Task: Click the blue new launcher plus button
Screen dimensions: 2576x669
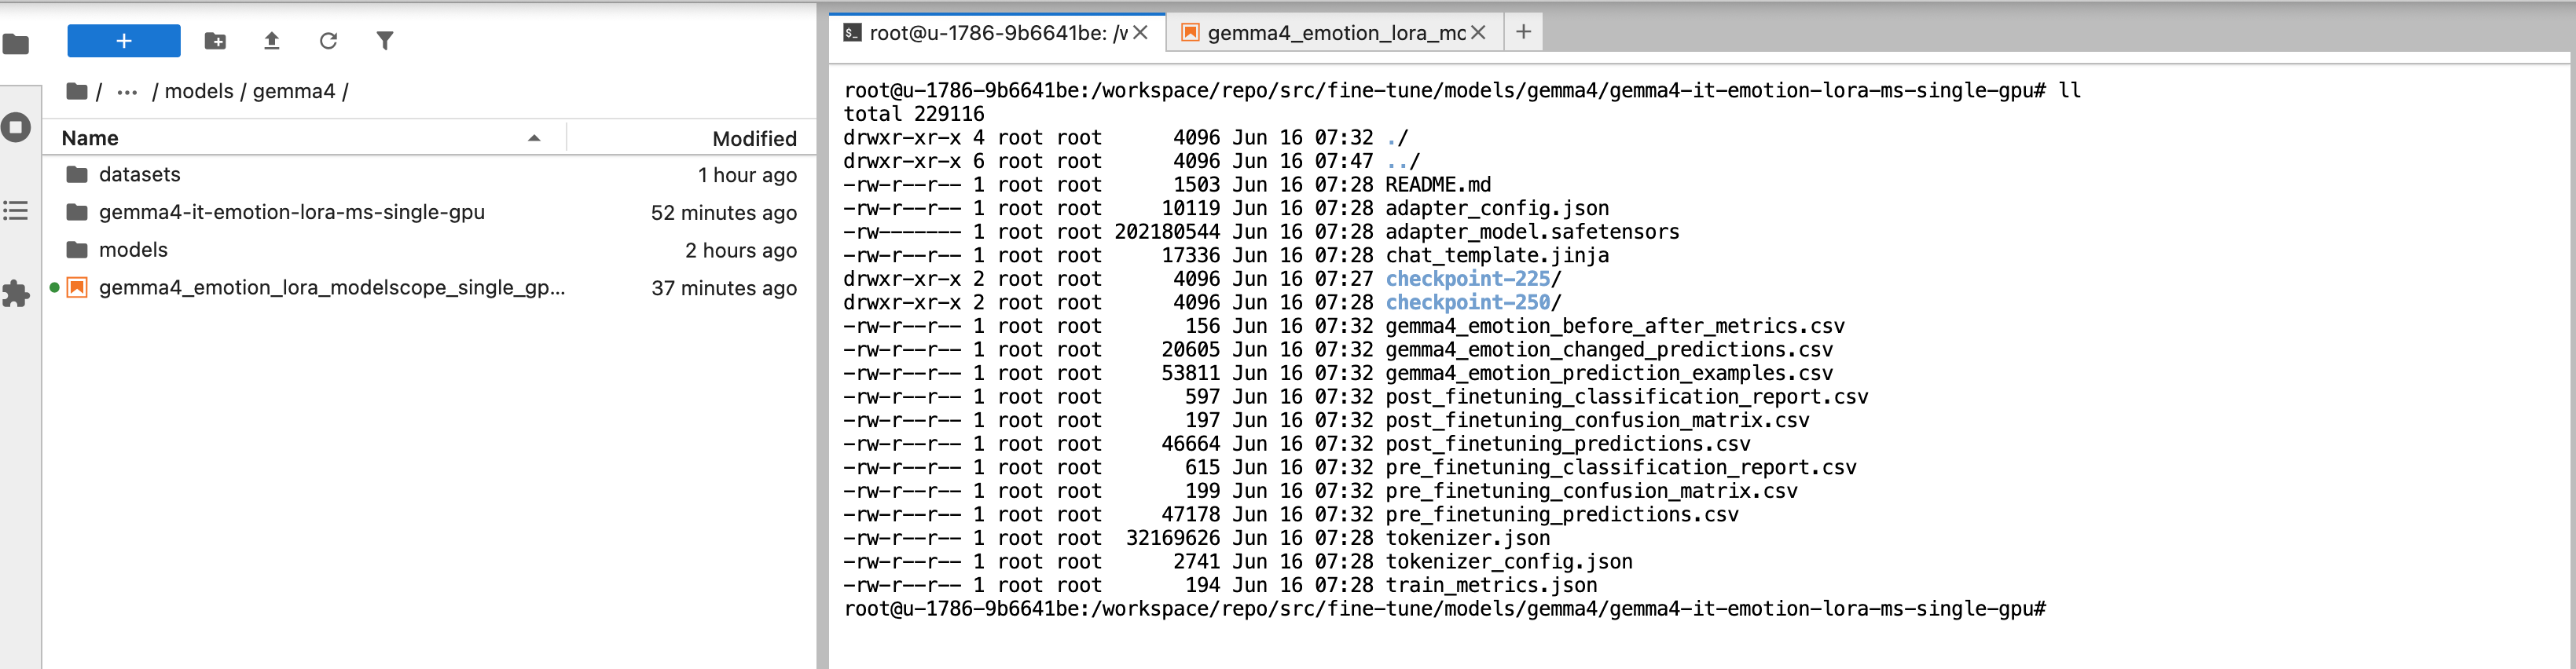Action: pyautogui.click(x=124, y=41)
